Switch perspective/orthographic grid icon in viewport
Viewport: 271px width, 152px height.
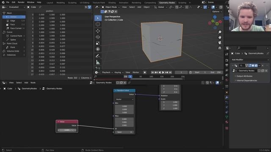tap(220, 48)
